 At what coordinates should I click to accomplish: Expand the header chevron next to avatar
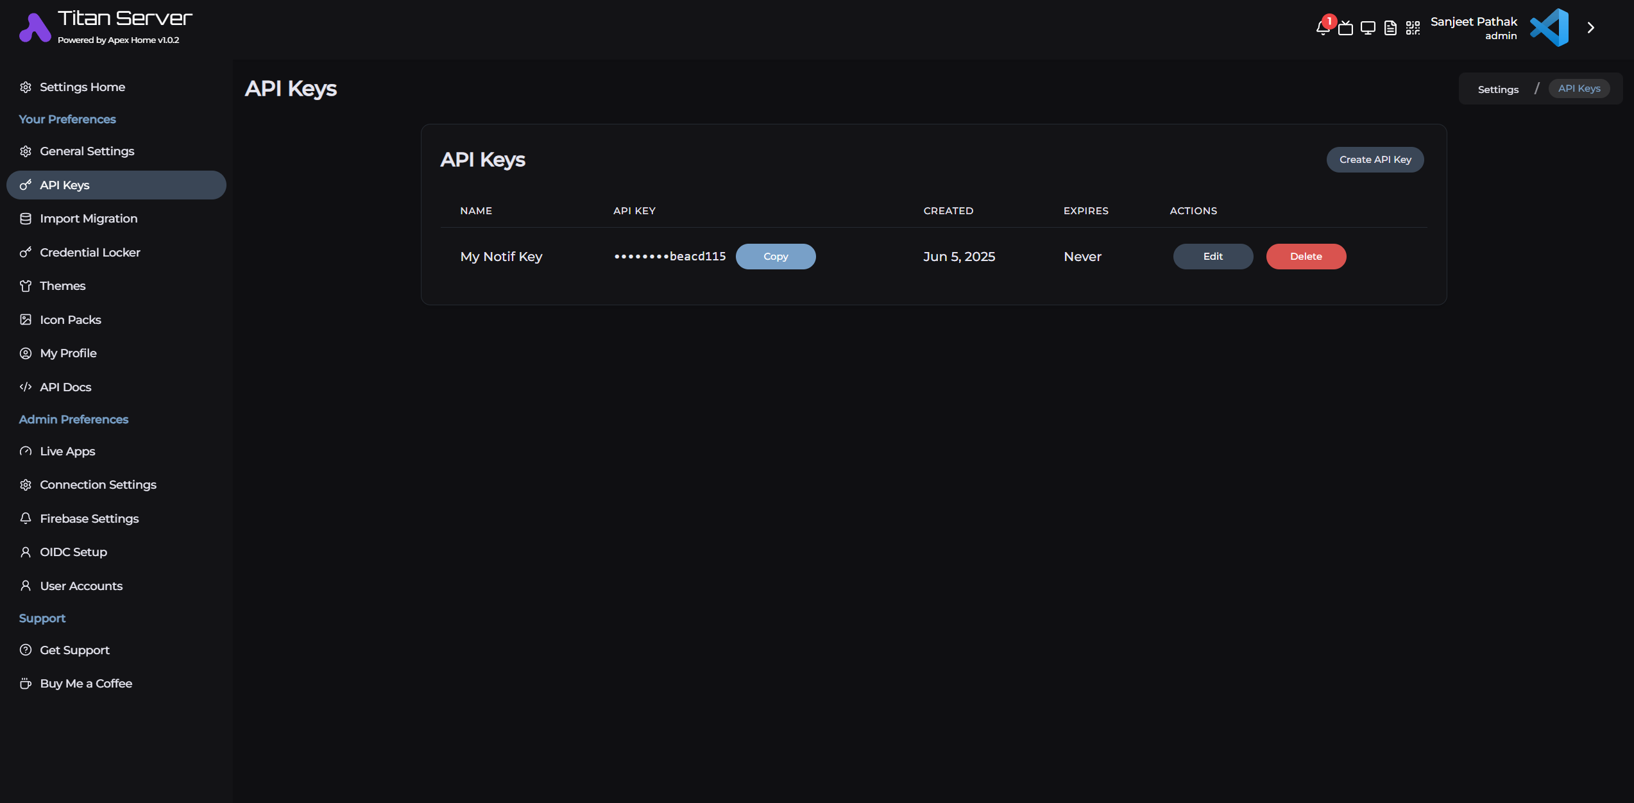tap(1590, 28)
